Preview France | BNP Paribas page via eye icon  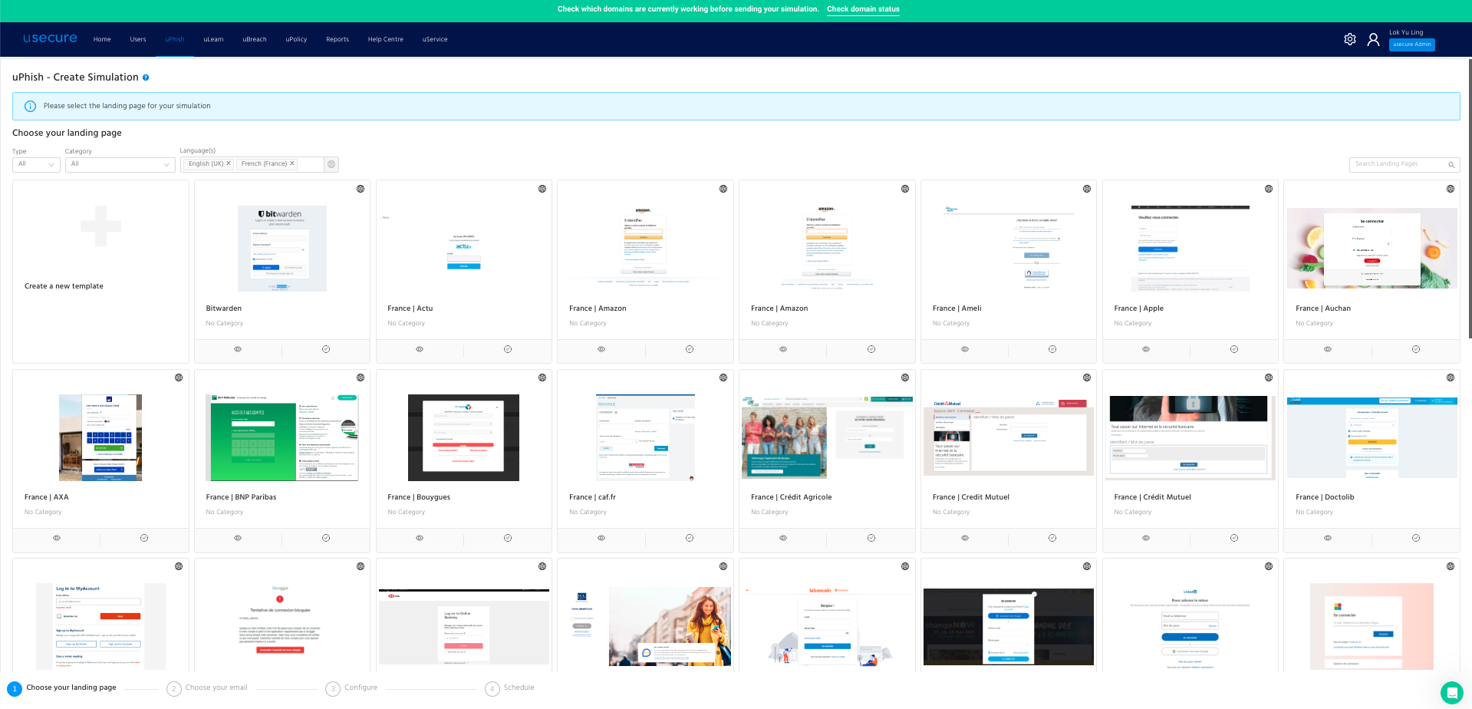[x=238, y=538]
